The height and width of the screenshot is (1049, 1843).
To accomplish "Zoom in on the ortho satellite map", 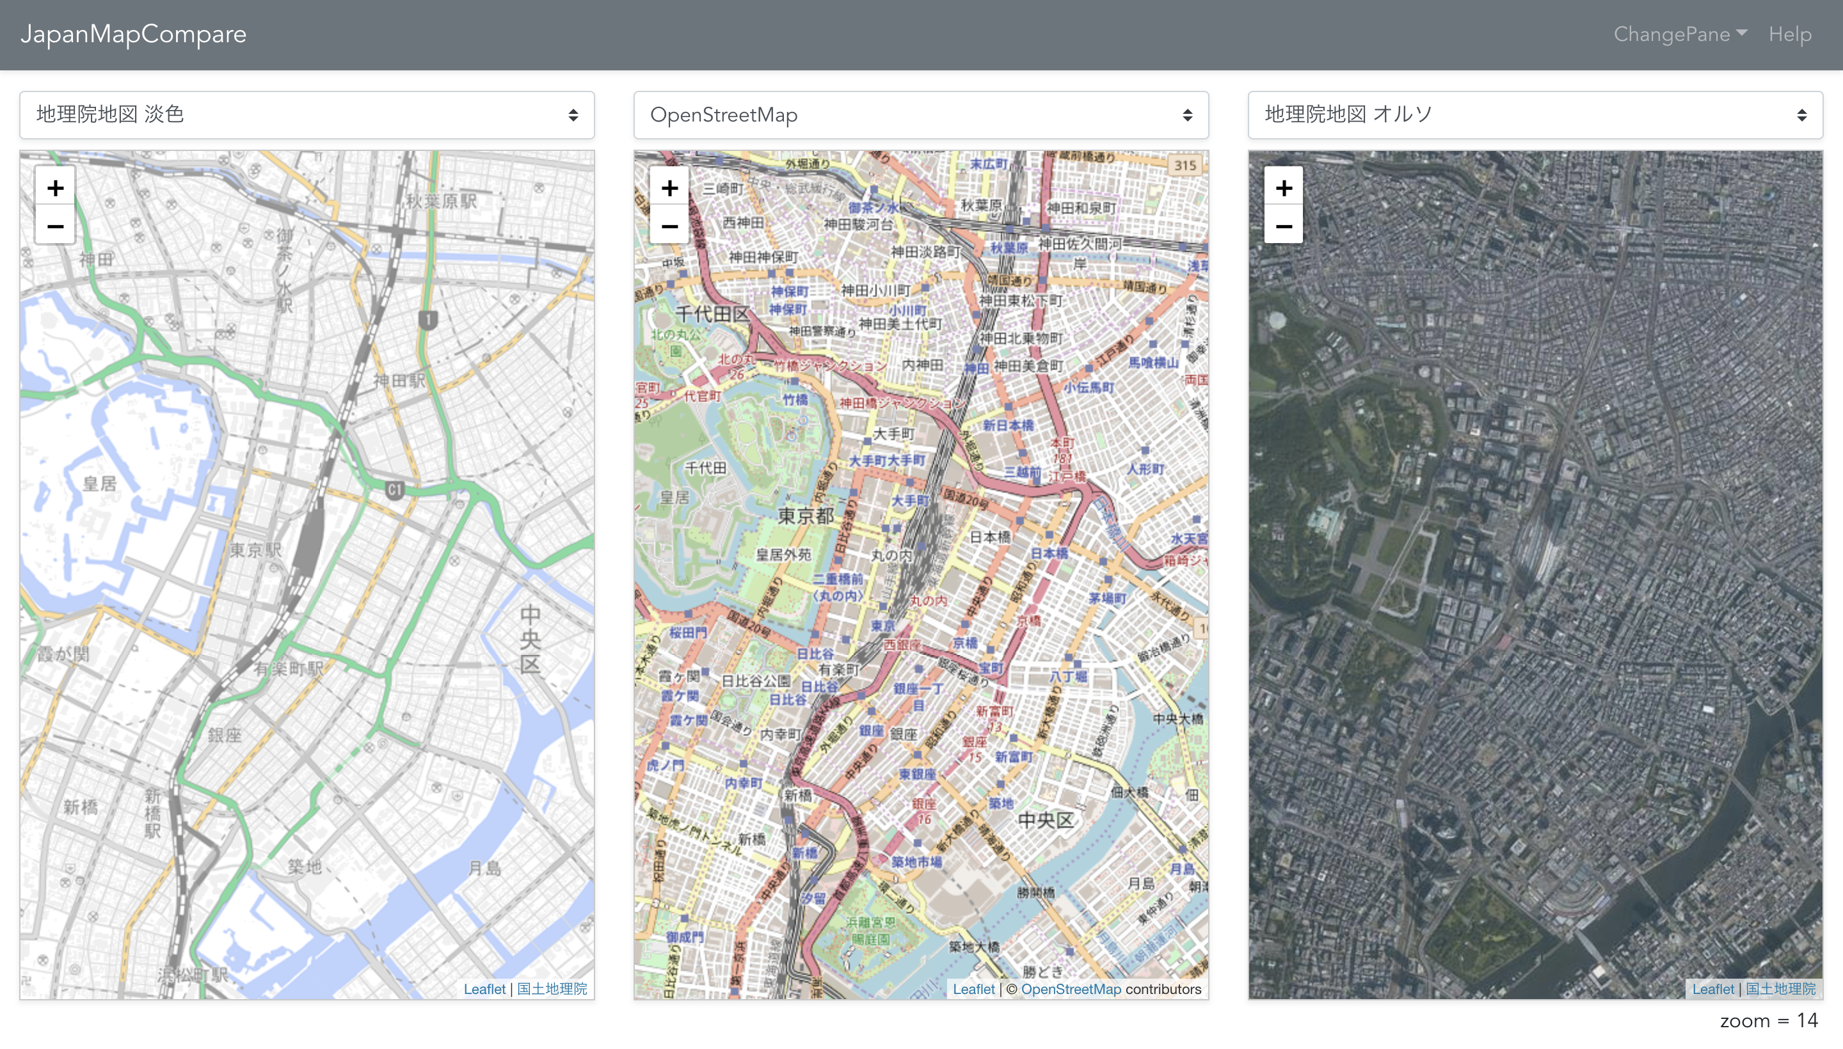I will pyautogui.click(x=1284, y=188).
